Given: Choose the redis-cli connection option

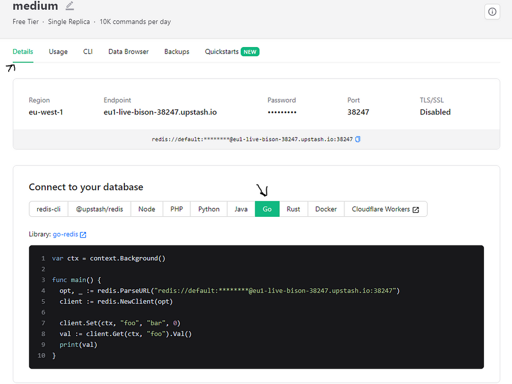Looking at the screenshot, I should [x=49, y=209].
